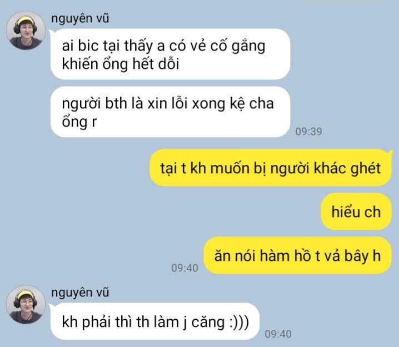Viewport: 399px width, 347px height.
Task: Select the lower sender name nguyên vũ
Action: point(80,293)
